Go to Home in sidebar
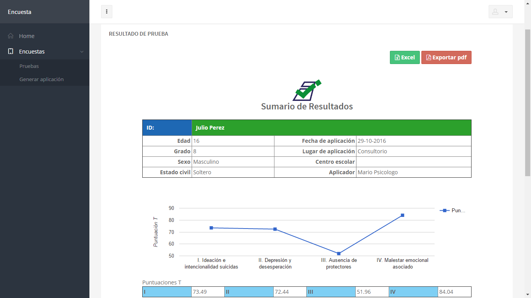The height and width of the screenshot is (298, 531). tap(27, 36)
